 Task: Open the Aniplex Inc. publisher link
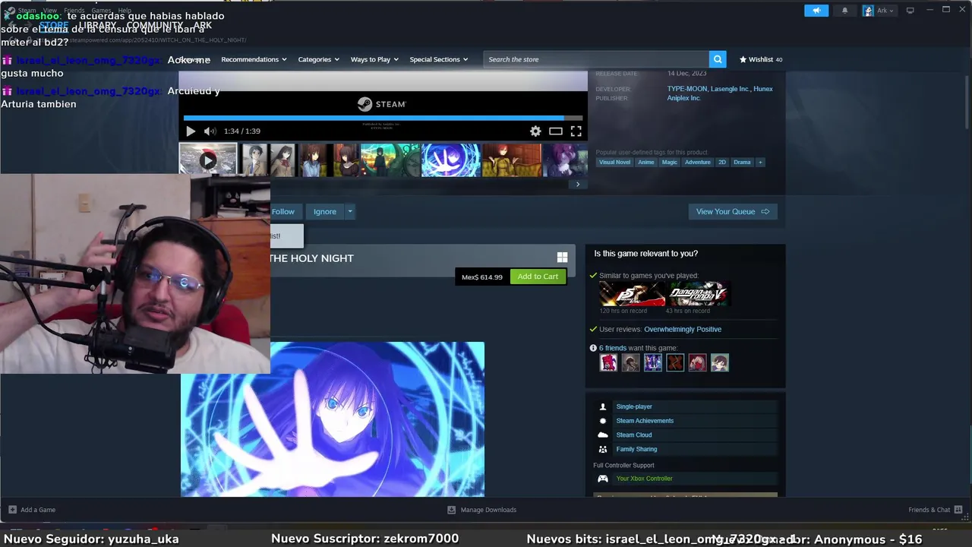click(683, 98)
